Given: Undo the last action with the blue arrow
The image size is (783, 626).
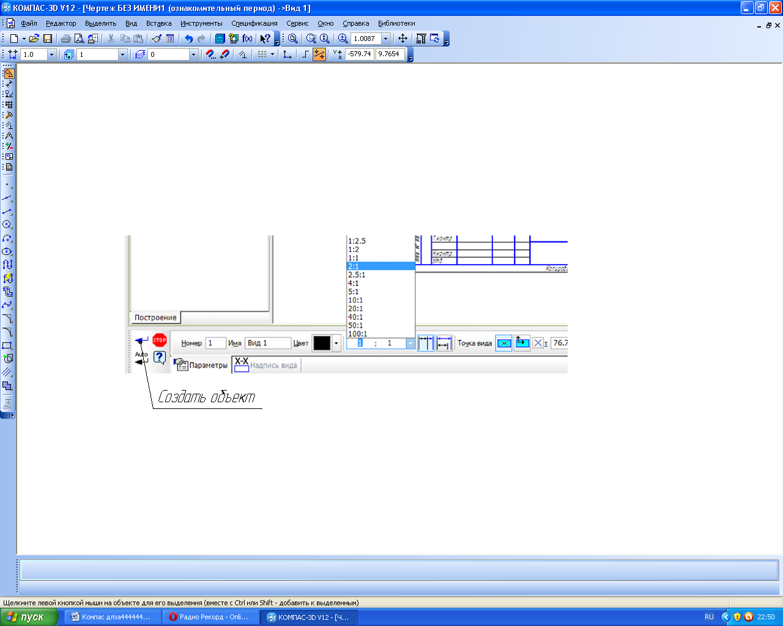Looking at the screenshot, I should (x=188, y=39).
